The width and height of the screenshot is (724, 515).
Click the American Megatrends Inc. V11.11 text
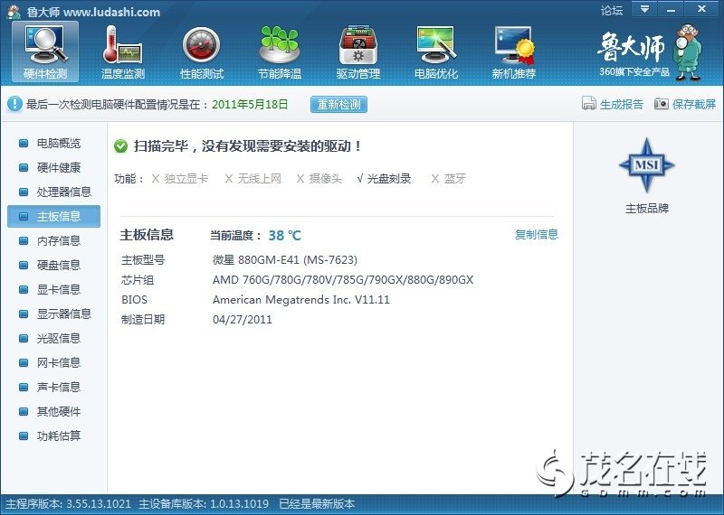pyautogui.click(x=301, y=300)
